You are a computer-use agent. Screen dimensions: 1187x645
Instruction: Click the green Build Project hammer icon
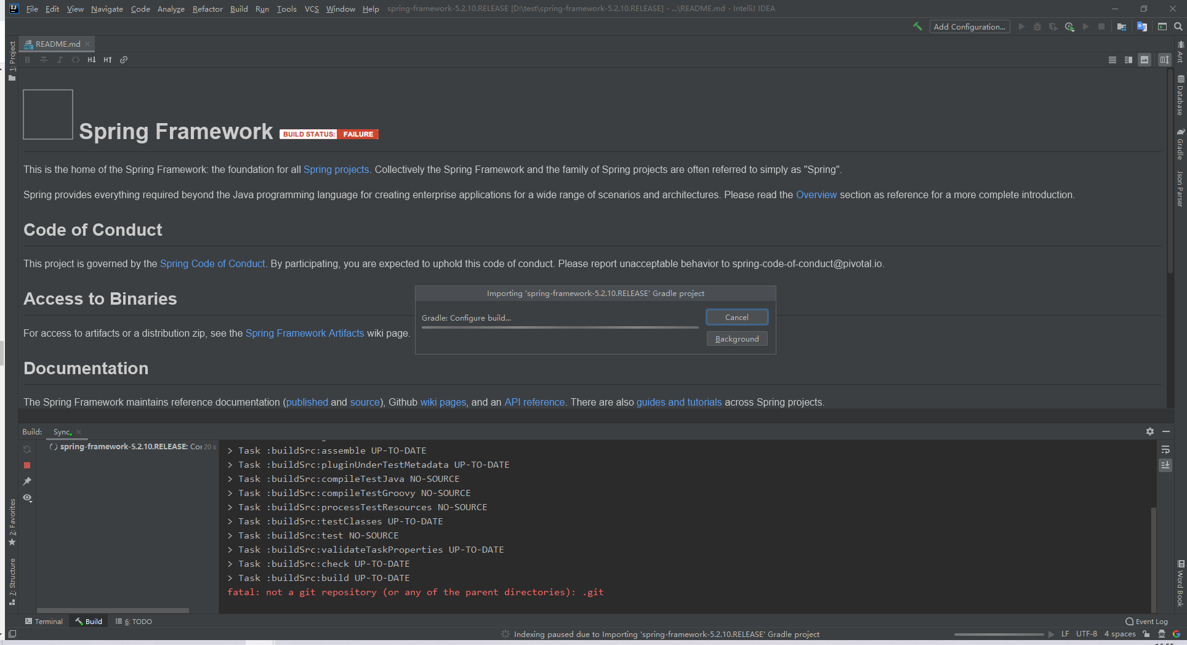[917, 26]
